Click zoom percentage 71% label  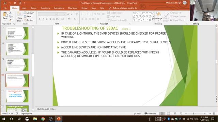[x=209, y=114]
